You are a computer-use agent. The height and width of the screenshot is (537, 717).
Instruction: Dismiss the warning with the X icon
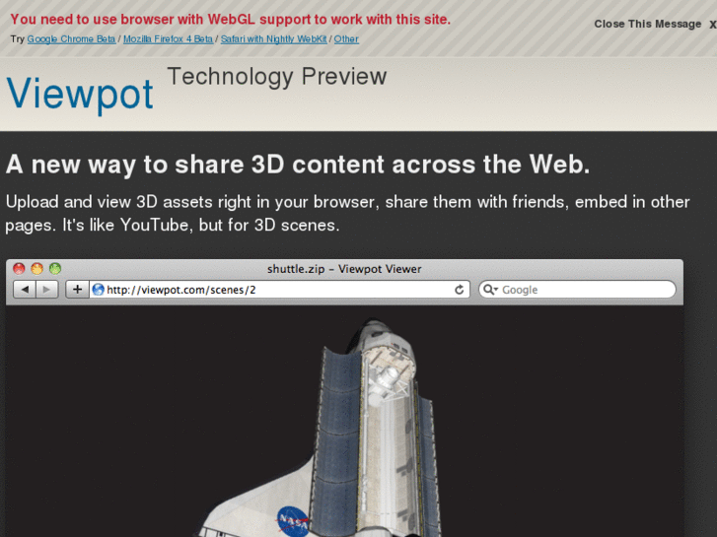tap(712, 25)
